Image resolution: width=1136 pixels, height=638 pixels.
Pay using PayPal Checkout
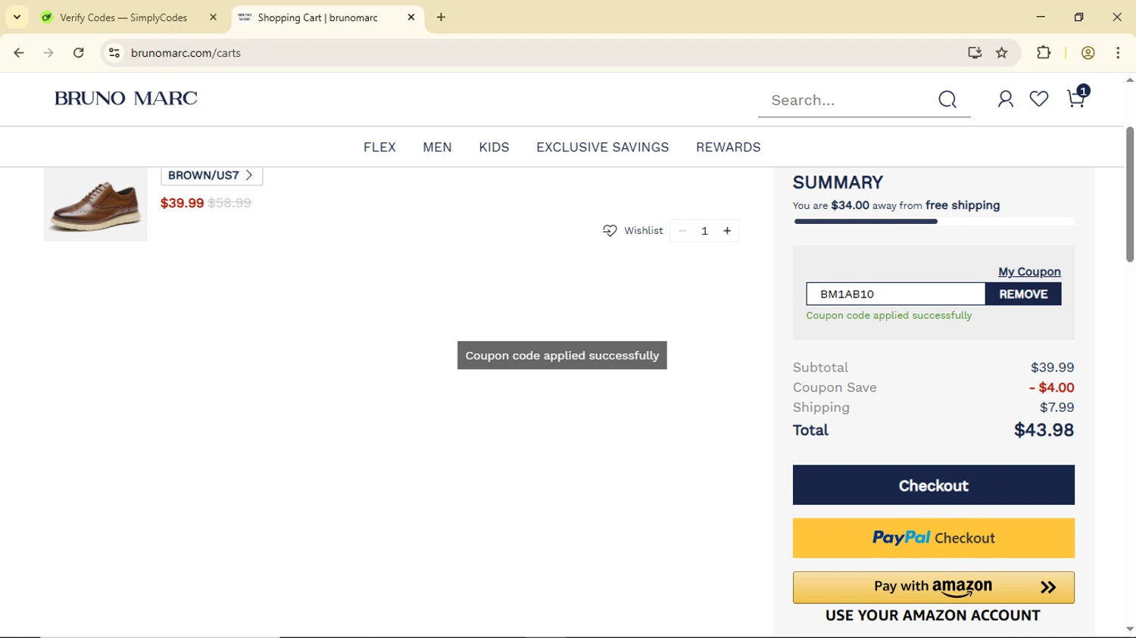coord(934,538)
